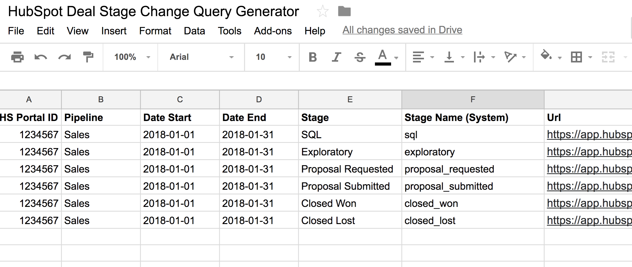This screenshot has width=632, height=267.
Task: Select column C header
Action: [180, 99]
